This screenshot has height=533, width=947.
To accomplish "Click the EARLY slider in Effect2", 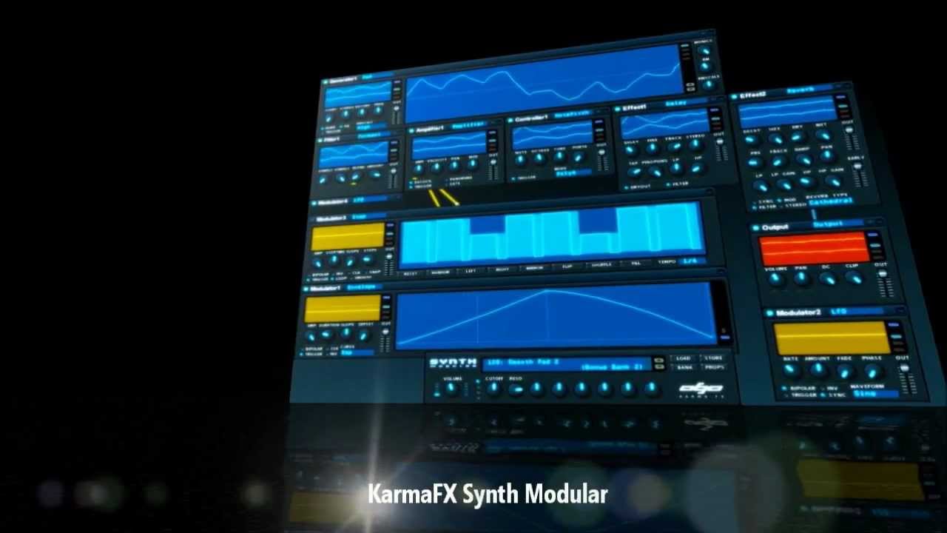I will tap(858, 175).
